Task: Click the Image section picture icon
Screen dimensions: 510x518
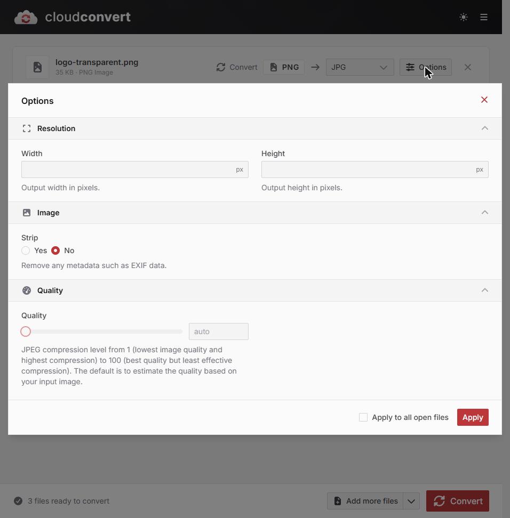Action: [27, 213]
